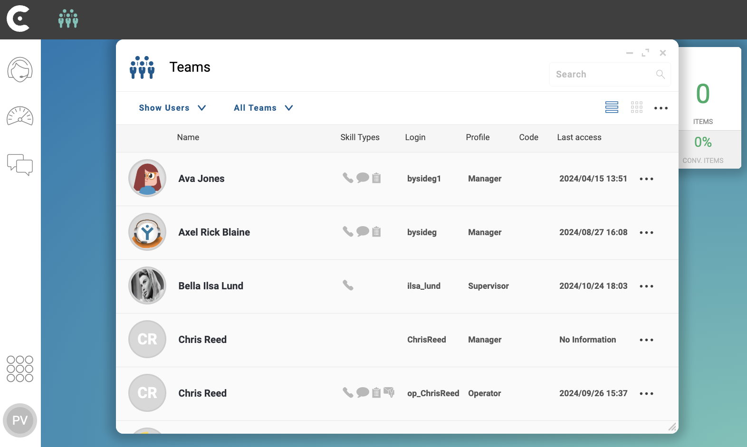Expand the All Teams dropdown
Viewport: 747px width, 447px height.
click(263, 108)
